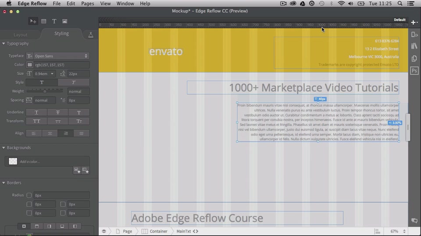
Task: Select the Text tool
Action: coord(54,21)
